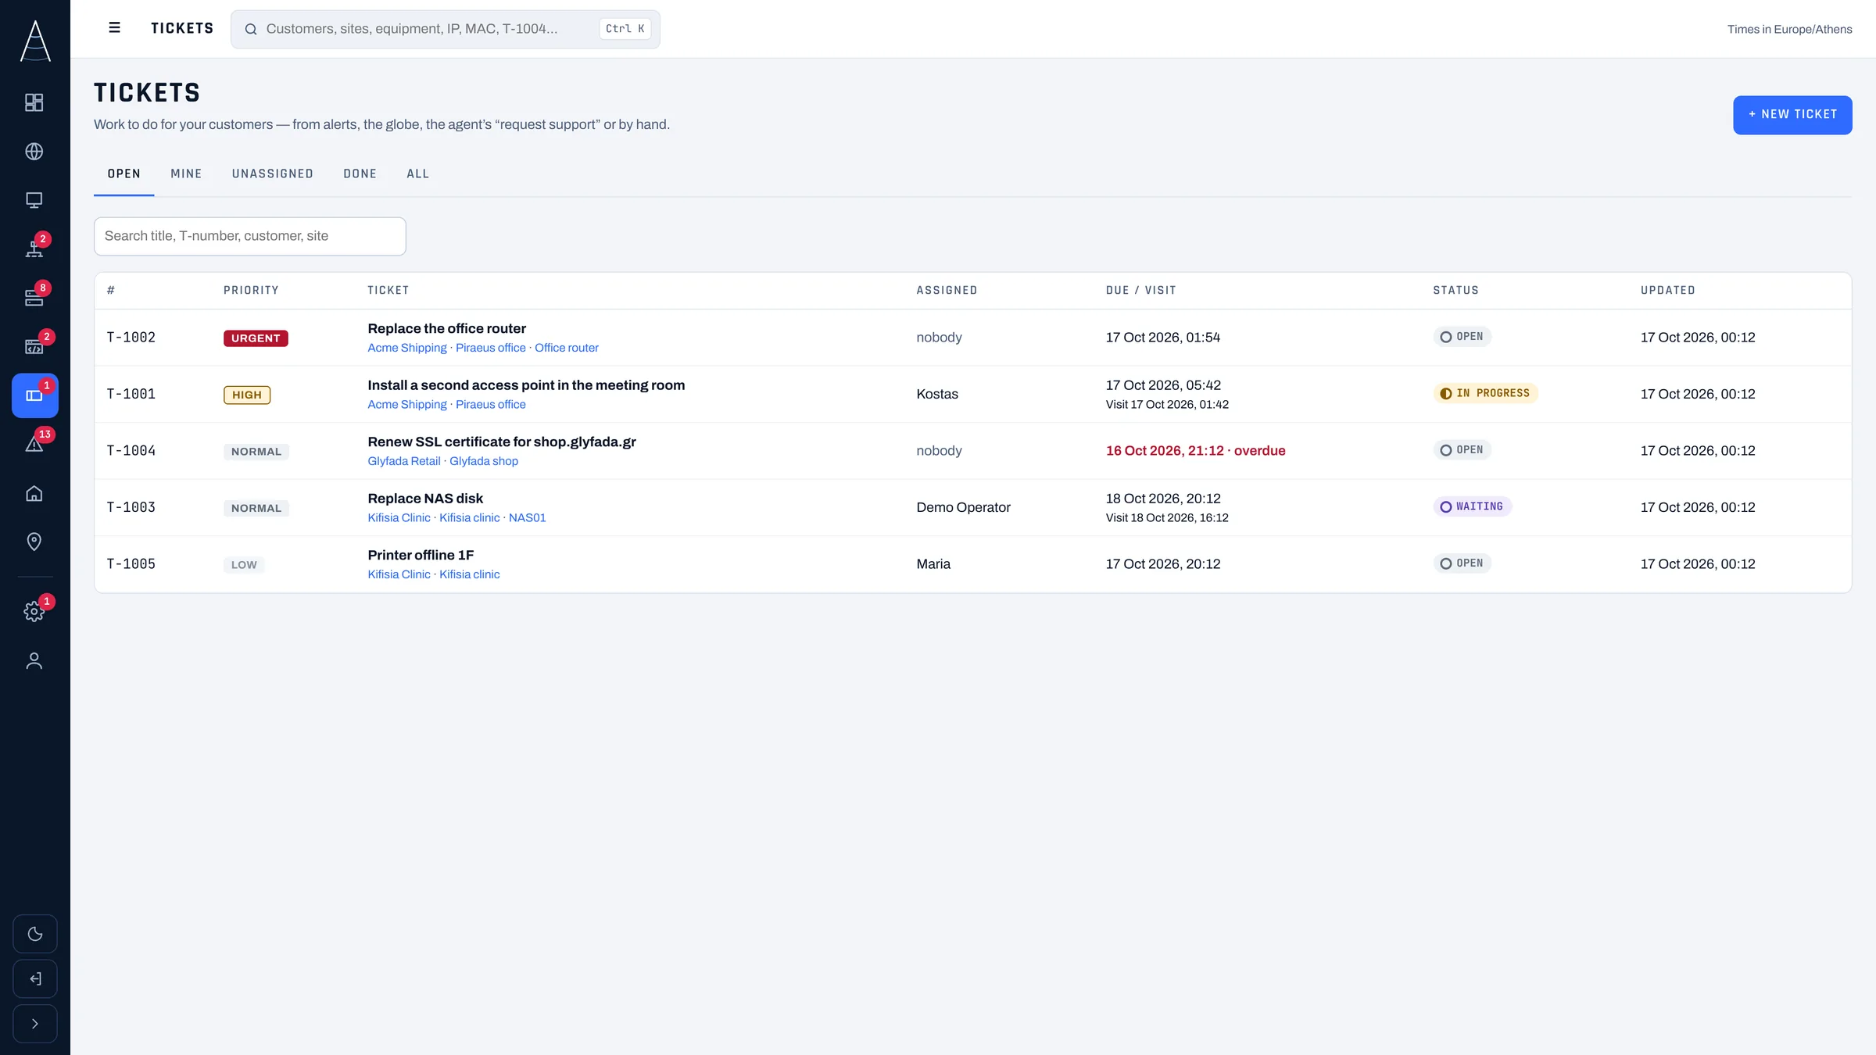Viewport: 1876px width, 1055px height.
Task: Open ticket Replace the office router
Action: click(447, 328)
